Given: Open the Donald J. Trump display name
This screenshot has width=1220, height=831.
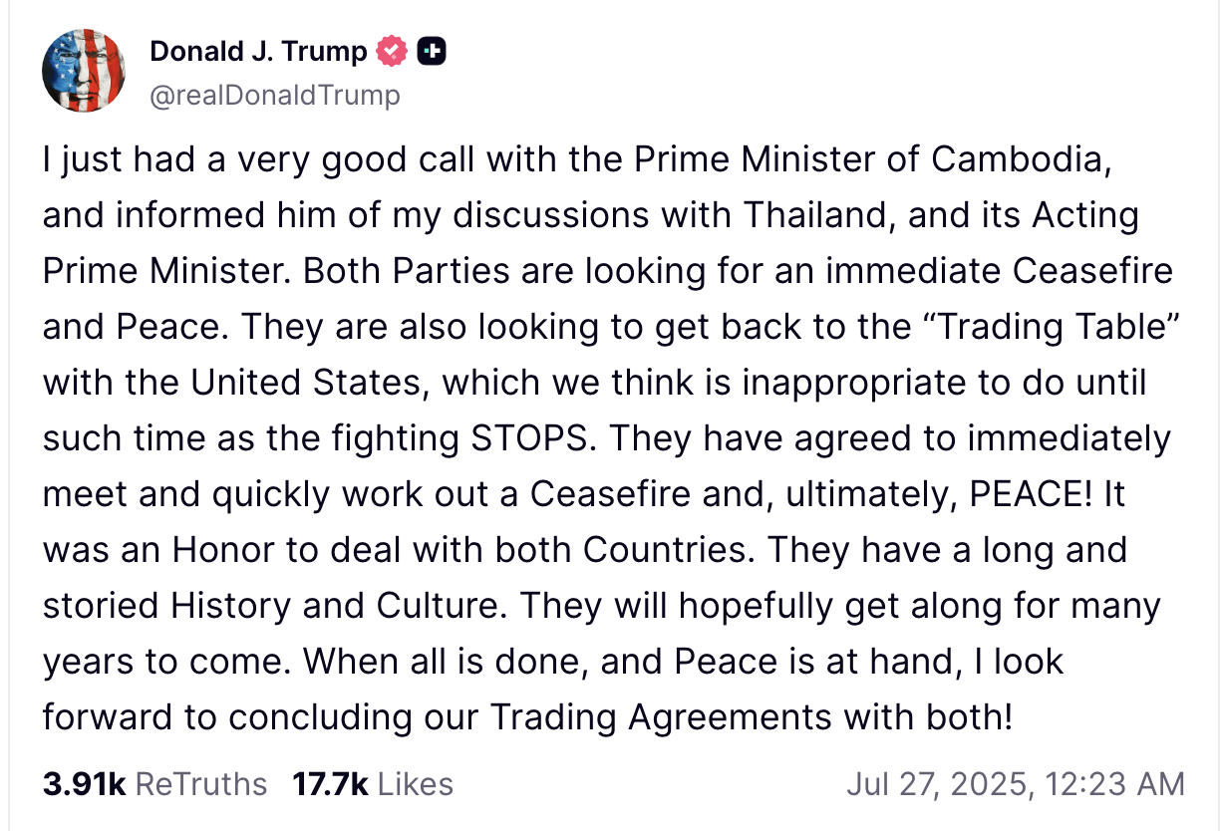Looking at the screenshot, I should coord(258,52).
